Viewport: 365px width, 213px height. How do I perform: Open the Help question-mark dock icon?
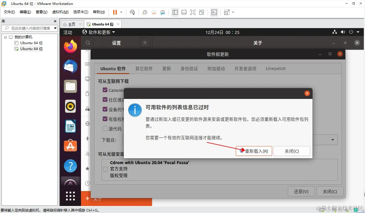pos(70,166)
